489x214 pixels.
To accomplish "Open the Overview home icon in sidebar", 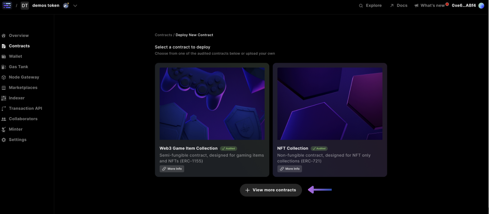I will (x=4, y=36).
